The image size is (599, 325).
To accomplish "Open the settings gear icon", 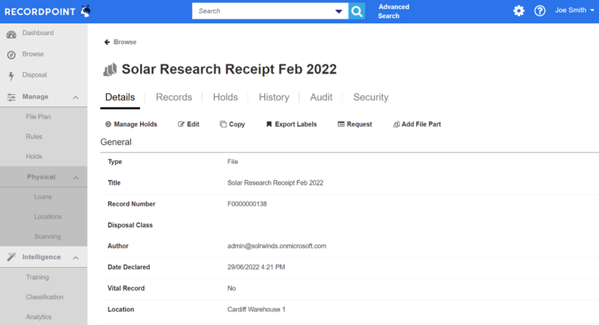I will coord(518,11).
